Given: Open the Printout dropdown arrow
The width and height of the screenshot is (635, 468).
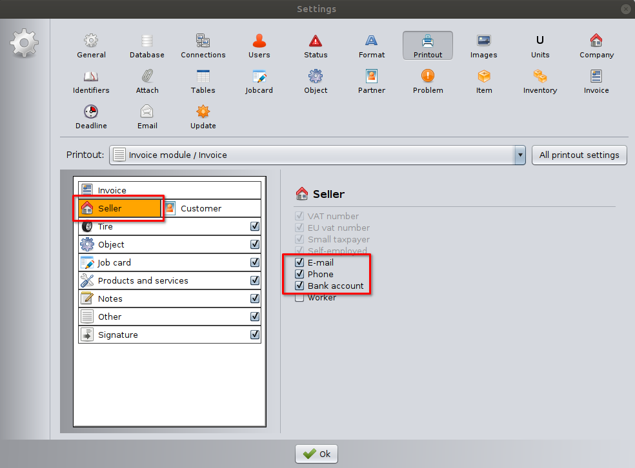Looking at the screenshot, I should (x=520, y=155).
